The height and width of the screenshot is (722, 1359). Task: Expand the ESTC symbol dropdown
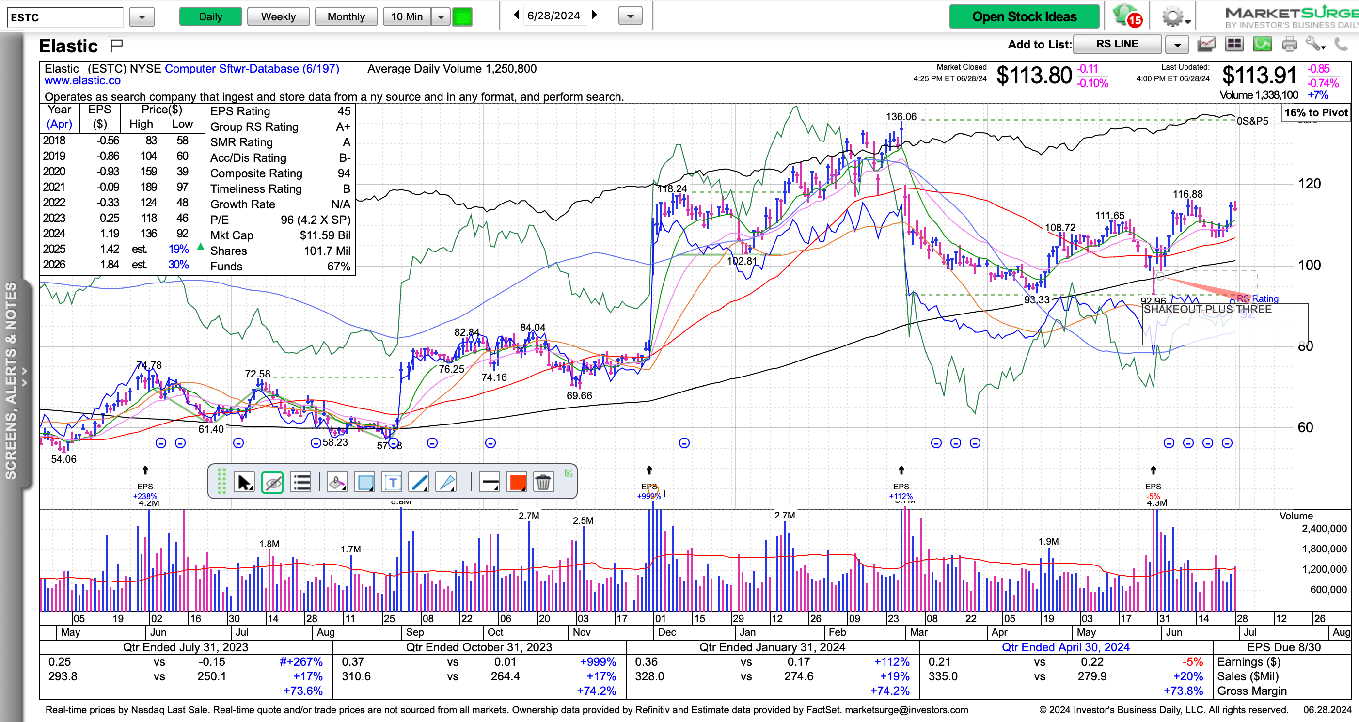click(142, 17)
